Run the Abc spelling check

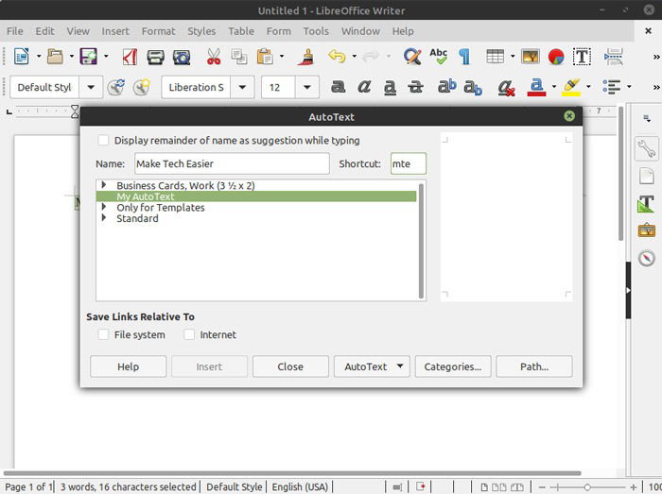(438, 57)
